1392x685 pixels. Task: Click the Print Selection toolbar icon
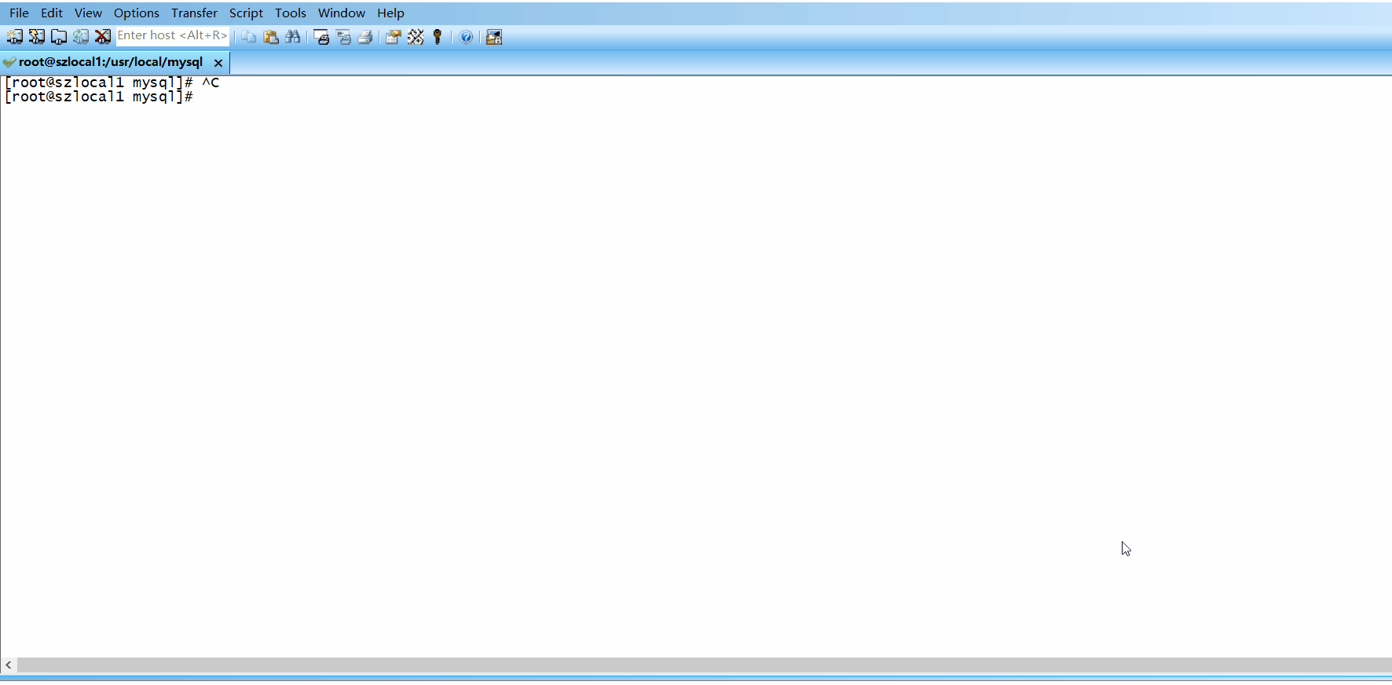click(343, 37)
